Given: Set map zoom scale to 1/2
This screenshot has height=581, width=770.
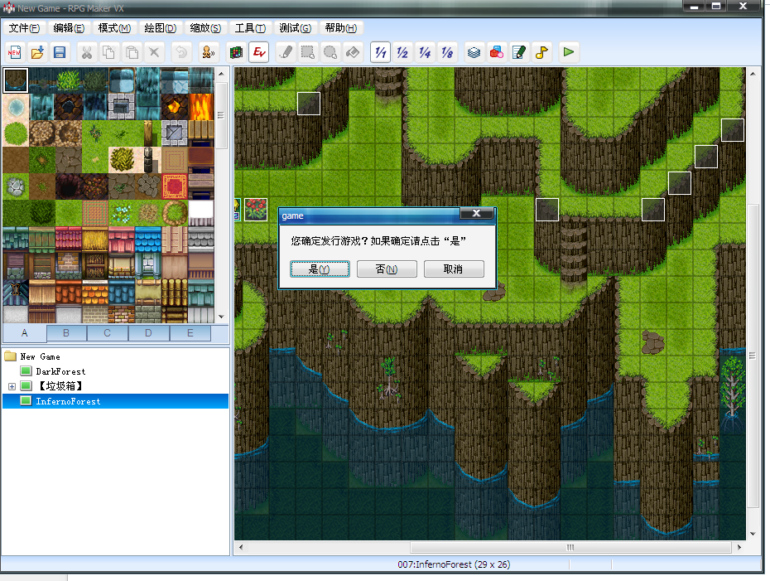Looking at the screenshot, I should click(x=402, y=52).
